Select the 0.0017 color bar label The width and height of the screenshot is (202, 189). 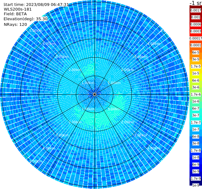pyautogui.click(x=196, y=10)
